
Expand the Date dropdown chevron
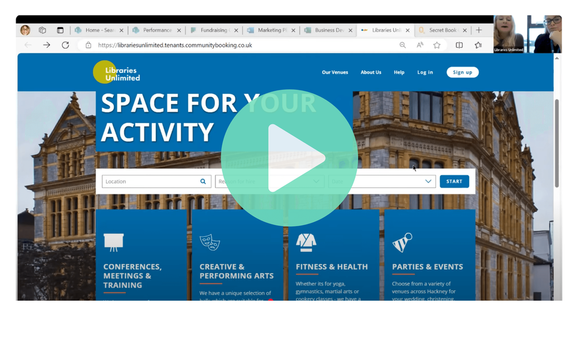(x=428, y=182)
